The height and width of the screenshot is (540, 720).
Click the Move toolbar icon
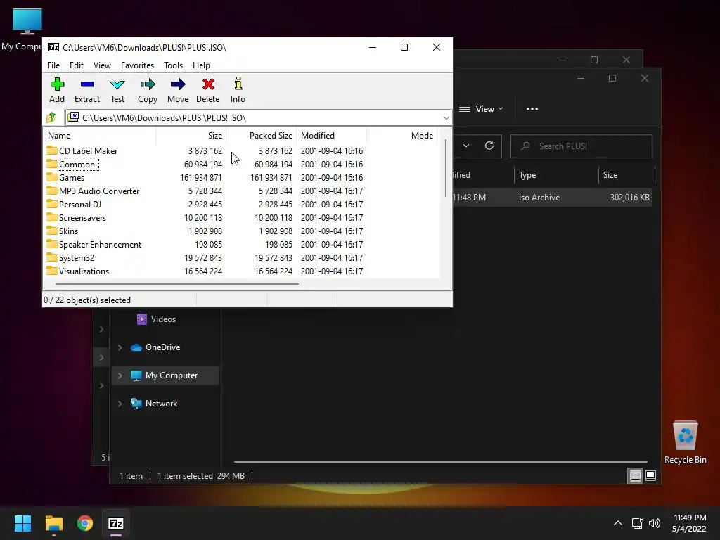(178, 89)
